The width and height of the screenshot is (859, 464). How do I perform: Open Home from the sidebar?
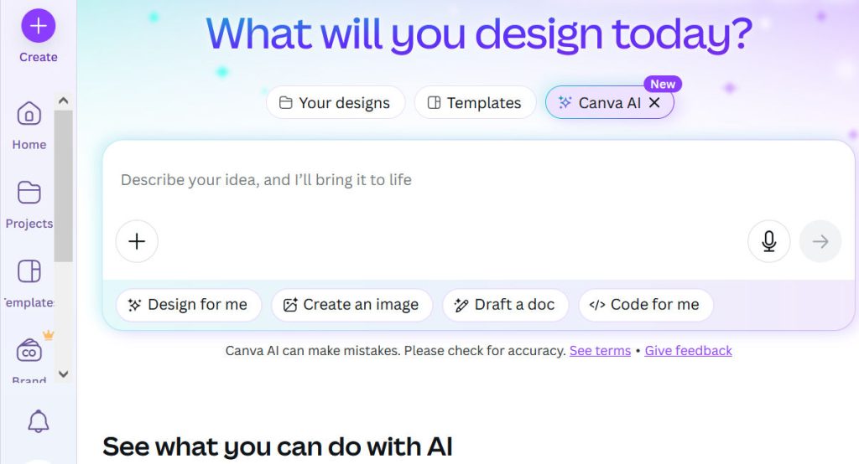point(29,114)
